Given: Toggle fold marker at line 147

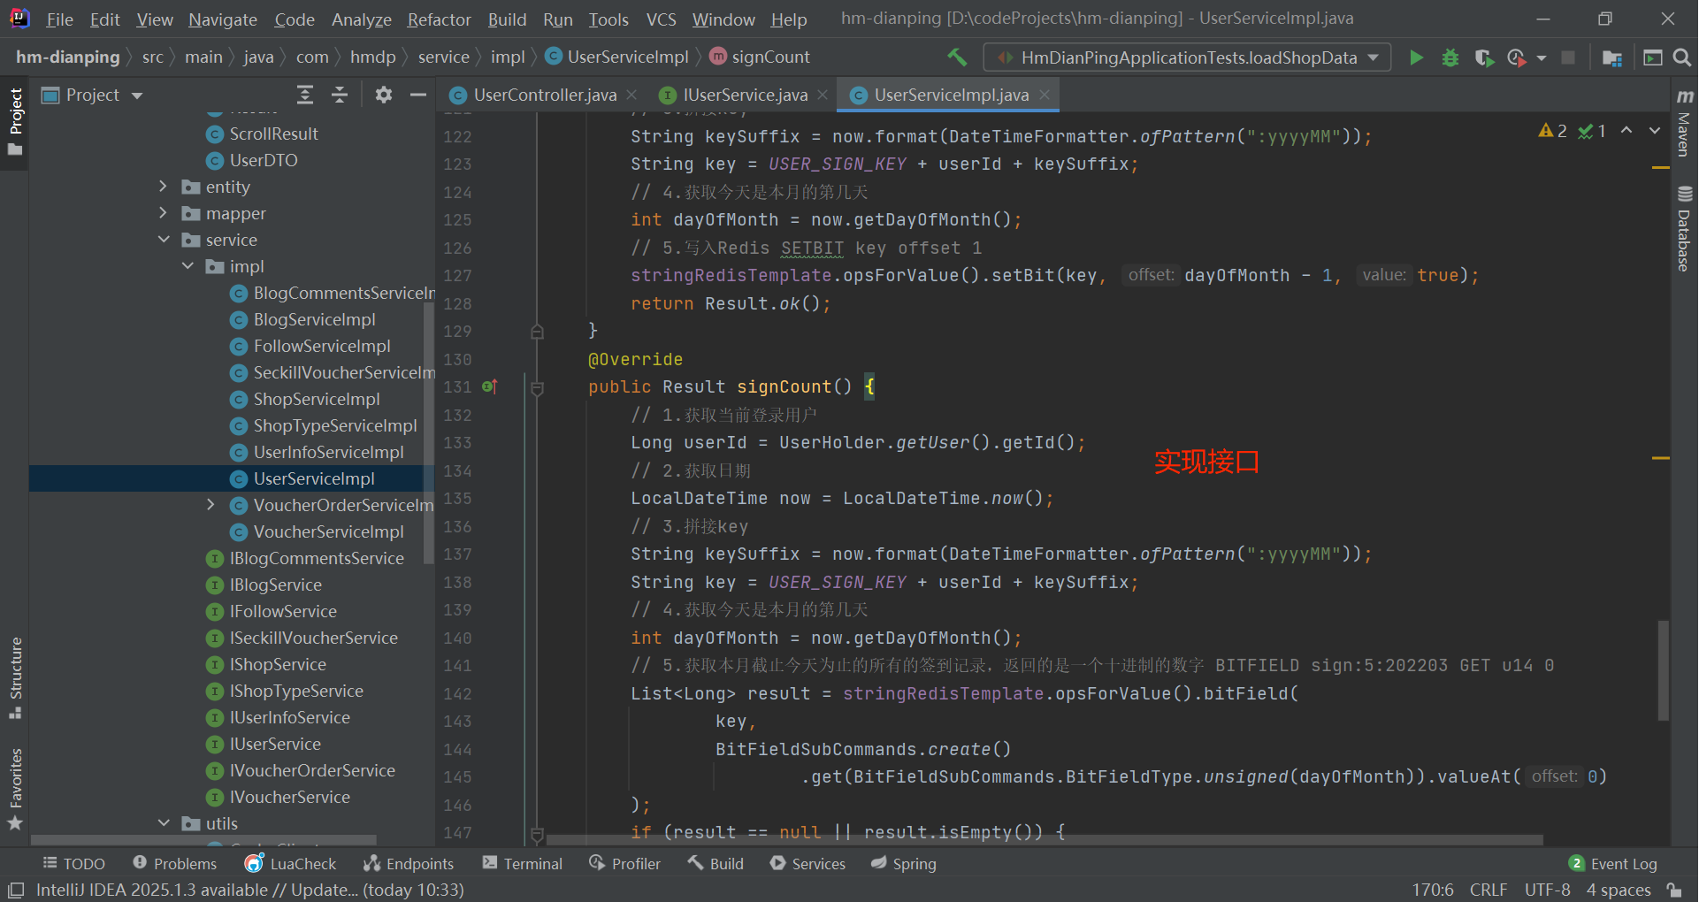Looking at the screenshot, I should click(537, 833).
